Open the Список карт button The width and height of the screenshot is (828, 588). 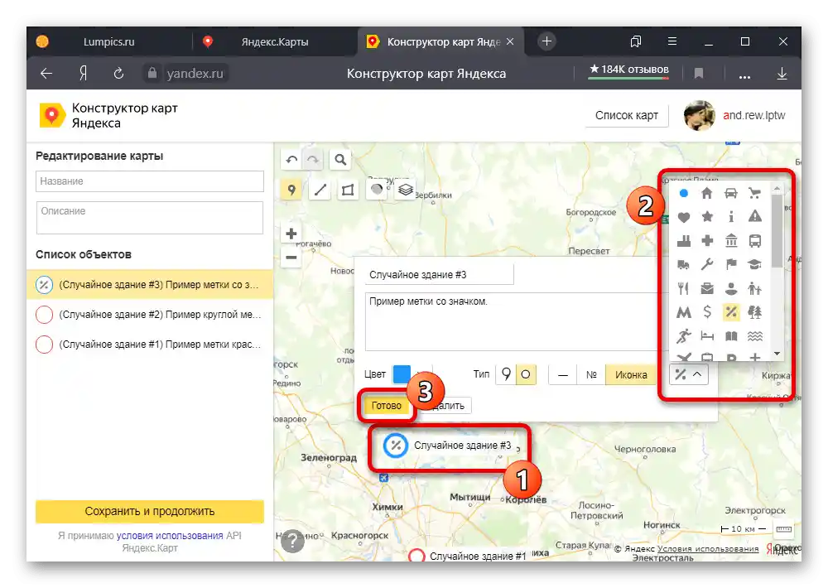pos(626,115)
